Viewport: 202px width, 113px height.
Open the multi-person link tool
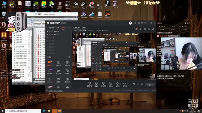click(58, 72)
